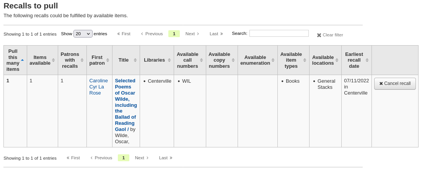
Task: Sort by Title column arrows
Action: [135, 60]
